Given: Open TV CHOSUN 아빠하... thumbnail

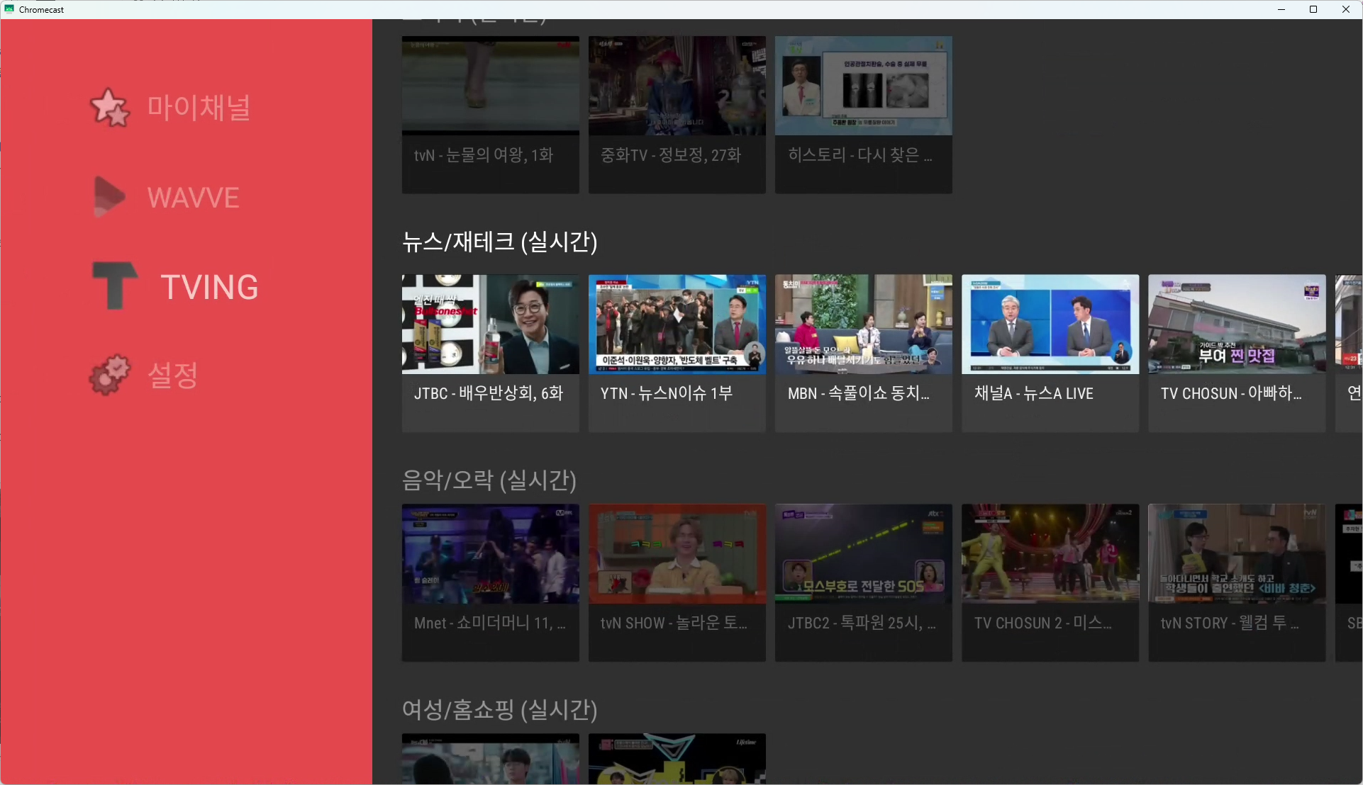Looking at the screenshot, I should tap(1236, 324).
